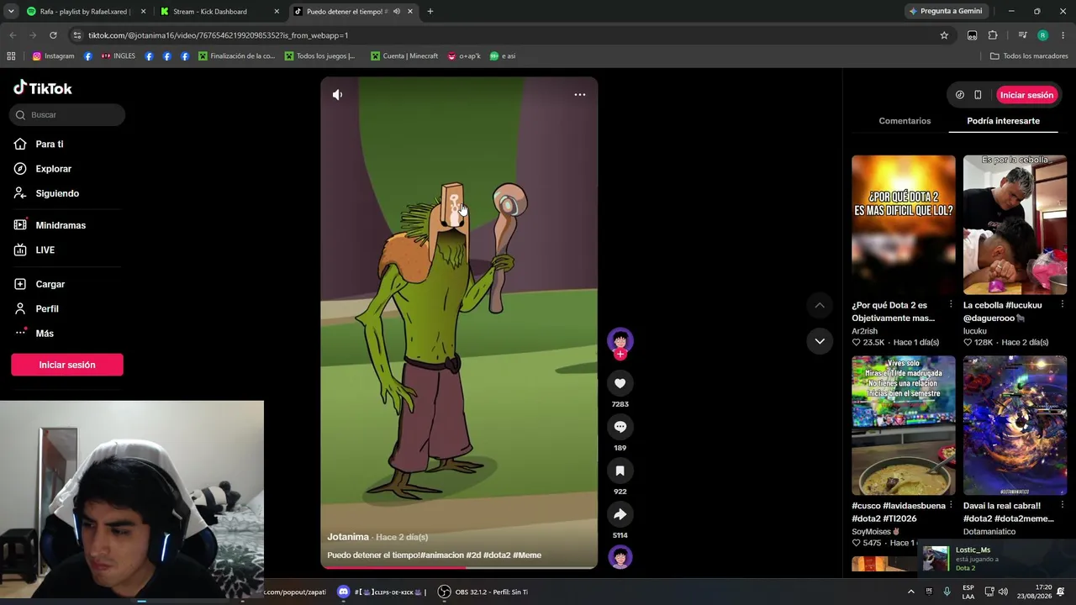Click the TikTok logo
This screenshot has width=1076, height=605.
click(43, 88)
